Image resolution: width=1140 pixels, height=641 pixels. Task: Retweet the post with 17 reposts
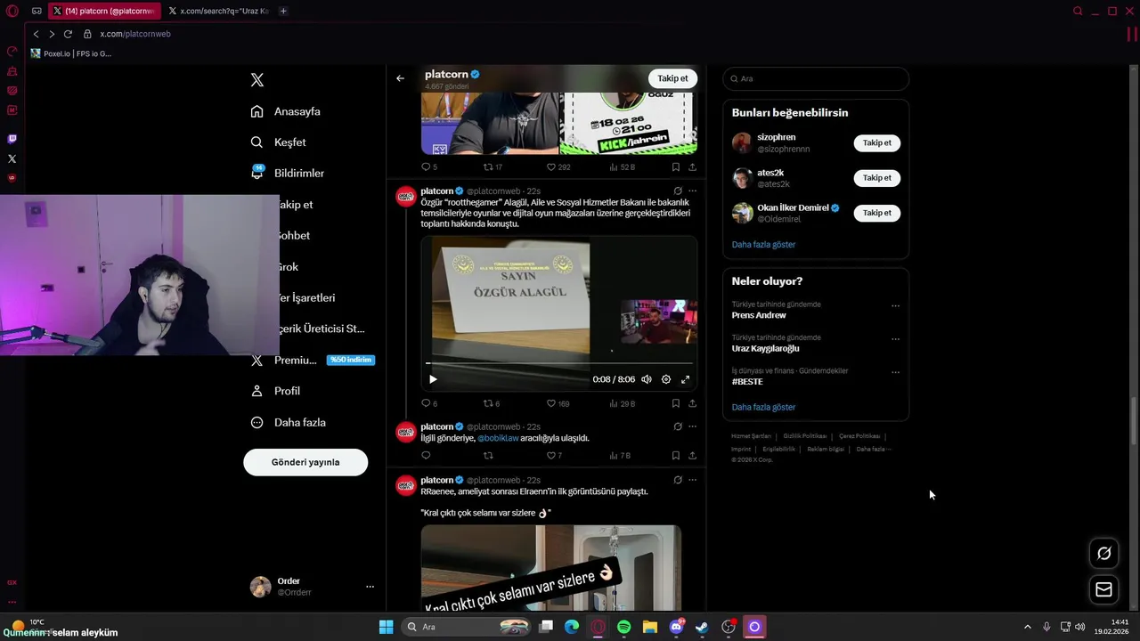coord(493,166)
